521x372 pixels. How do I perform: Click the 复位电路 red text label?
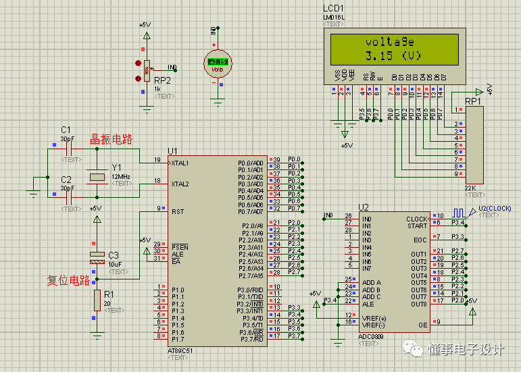pos(68,280)
